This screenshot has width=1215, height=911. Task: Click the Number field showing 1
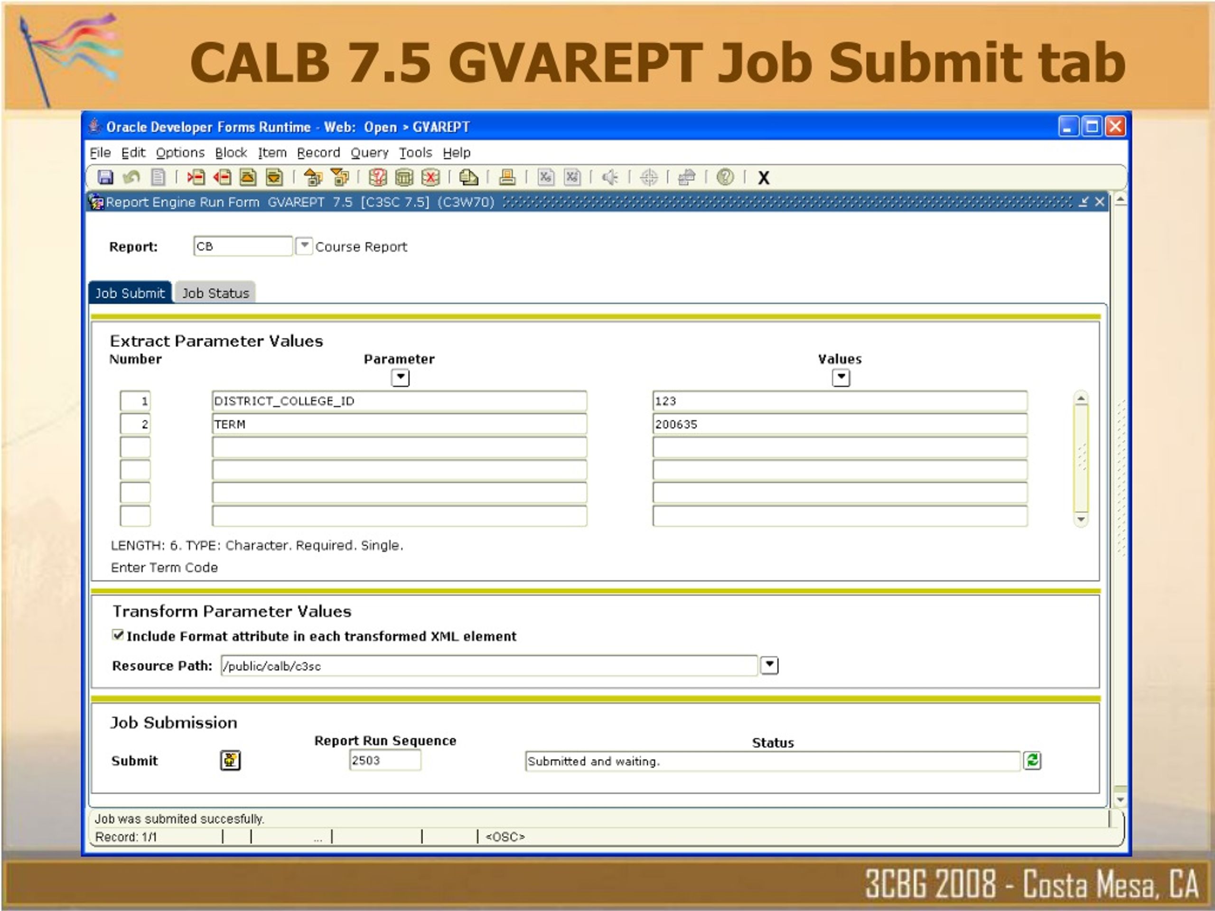[x=135, y=401]
